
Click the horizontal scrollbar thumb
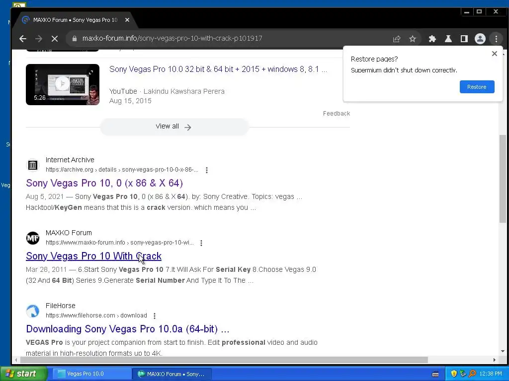[224, 360]
